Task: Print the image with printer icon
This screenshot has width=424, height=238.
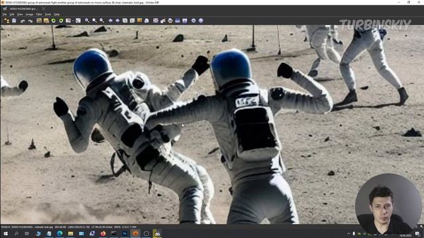Action: [170, 20]
